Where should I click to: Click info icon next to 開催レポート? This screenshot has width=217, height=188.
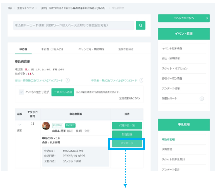click(202, 99)
